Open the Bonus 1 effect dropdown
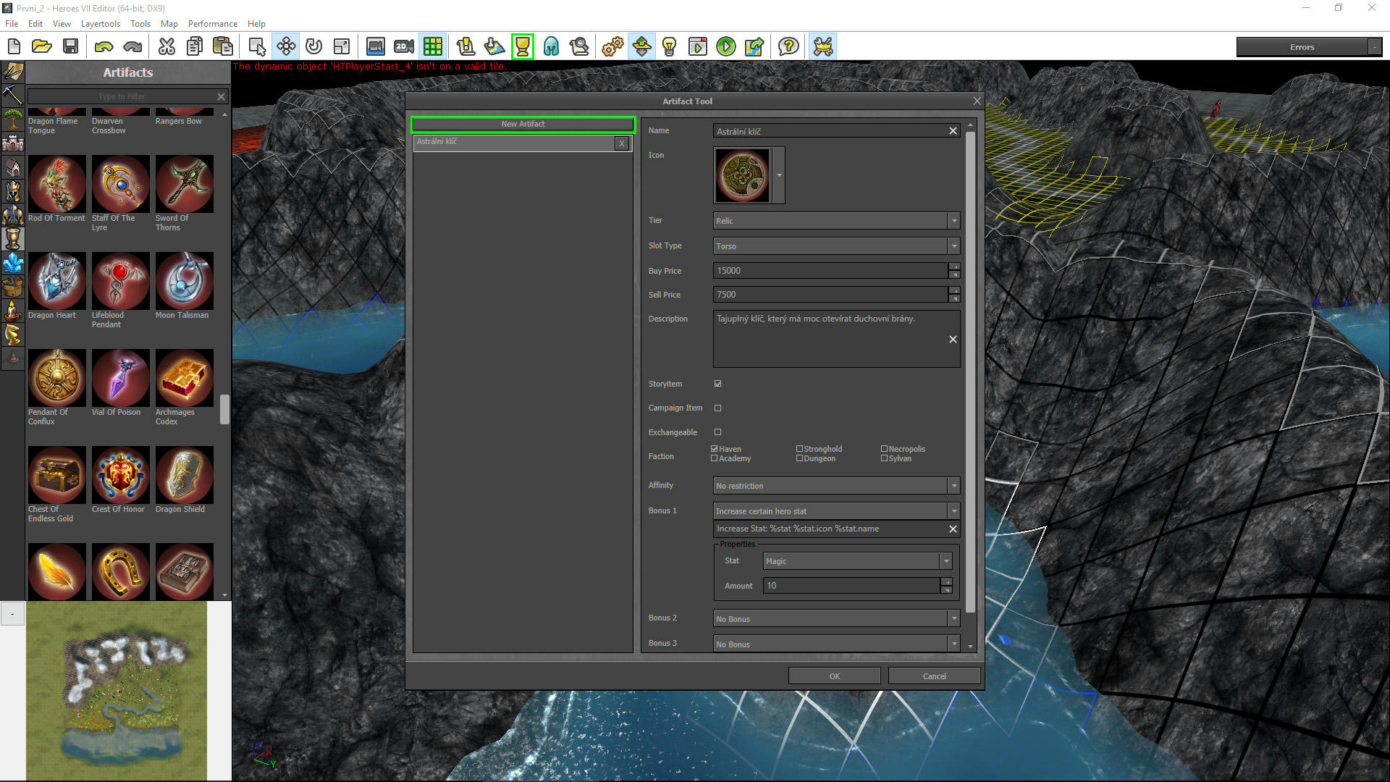The image size is (1390, 782). (836, 511)
